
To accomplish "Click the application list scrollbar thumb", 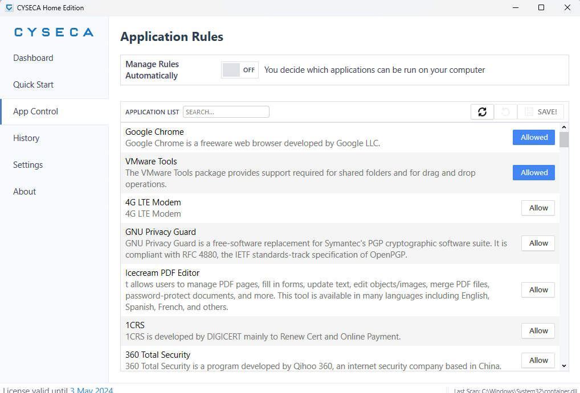I will tap(563, 140).
